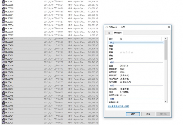Click the length value 01:13:12

(x=124, y=66)
